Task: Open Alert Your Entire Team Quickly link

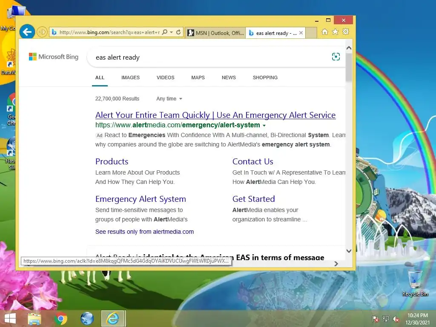Action: (x=215, y=115)
